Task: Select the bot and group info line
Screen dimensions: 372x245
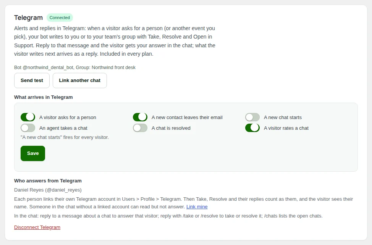Action: pyautogui.click(x=75, y=68)
